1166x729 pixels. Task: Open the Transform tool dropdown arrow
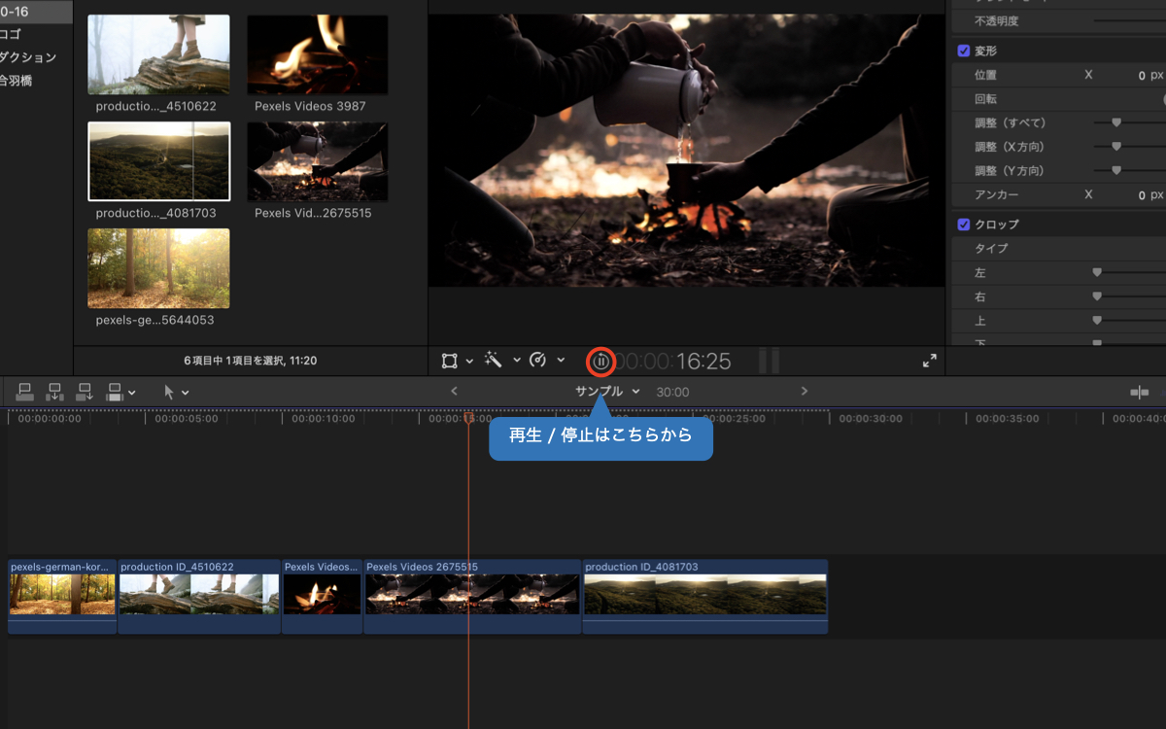[469, 361]
